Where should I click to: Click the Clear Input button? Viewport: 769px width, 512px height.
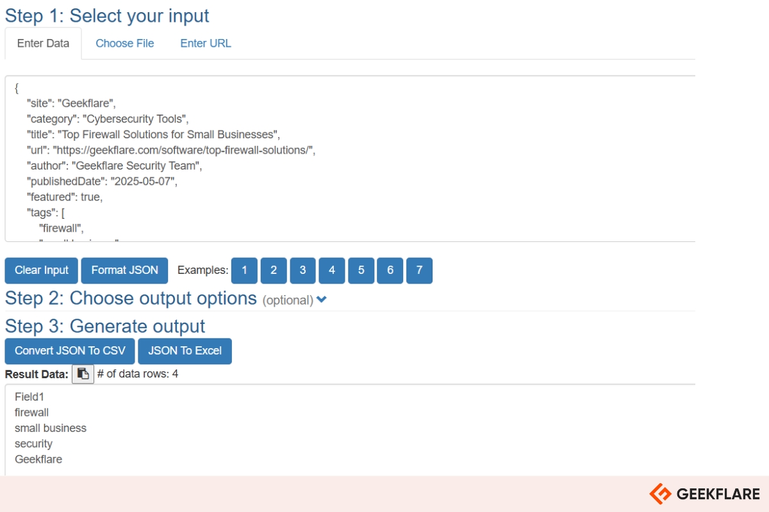click(42, 270)
